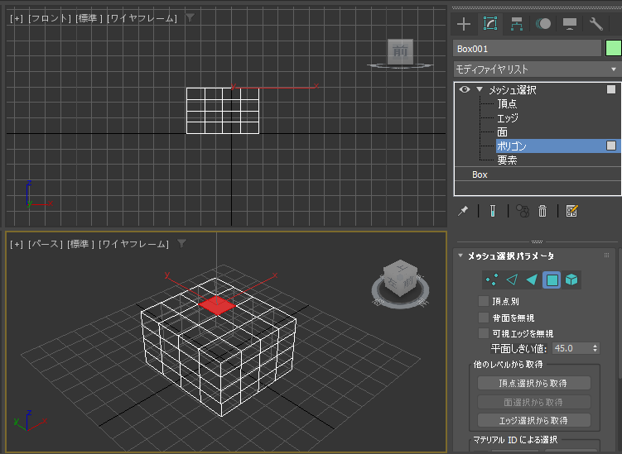
Task: Click the green object color swatch
Action: (x=613, y=48)
